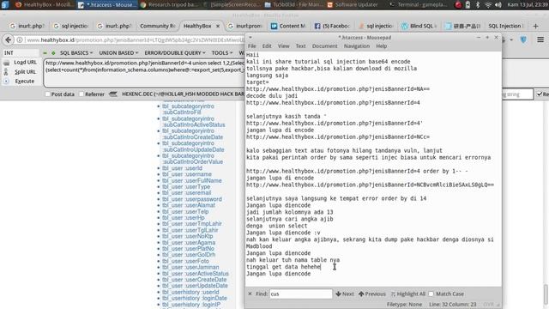Image resolution: width=549 pixels, height=309 pixels.
Task: Open the INT type dropdown in HackBar
Action: [21, 53]
